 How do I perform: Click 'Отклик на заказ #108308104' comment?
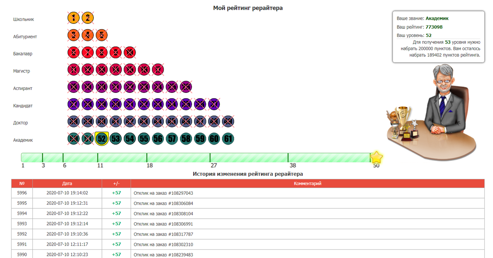coord(164,214)
